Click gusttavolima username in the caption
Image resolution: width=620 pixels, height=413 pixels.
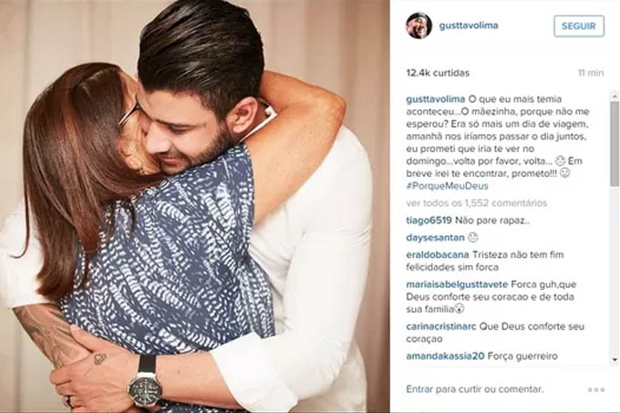coord(436,99)
